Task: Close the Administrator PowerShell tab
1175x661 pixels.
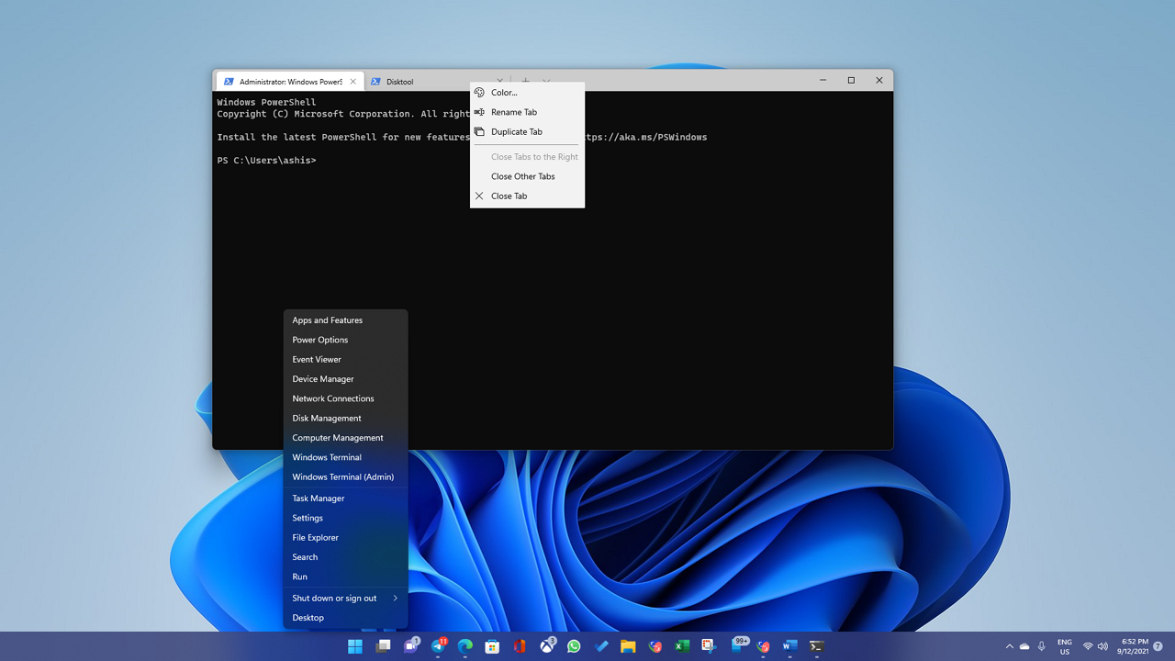Action: tap(352, 82)
